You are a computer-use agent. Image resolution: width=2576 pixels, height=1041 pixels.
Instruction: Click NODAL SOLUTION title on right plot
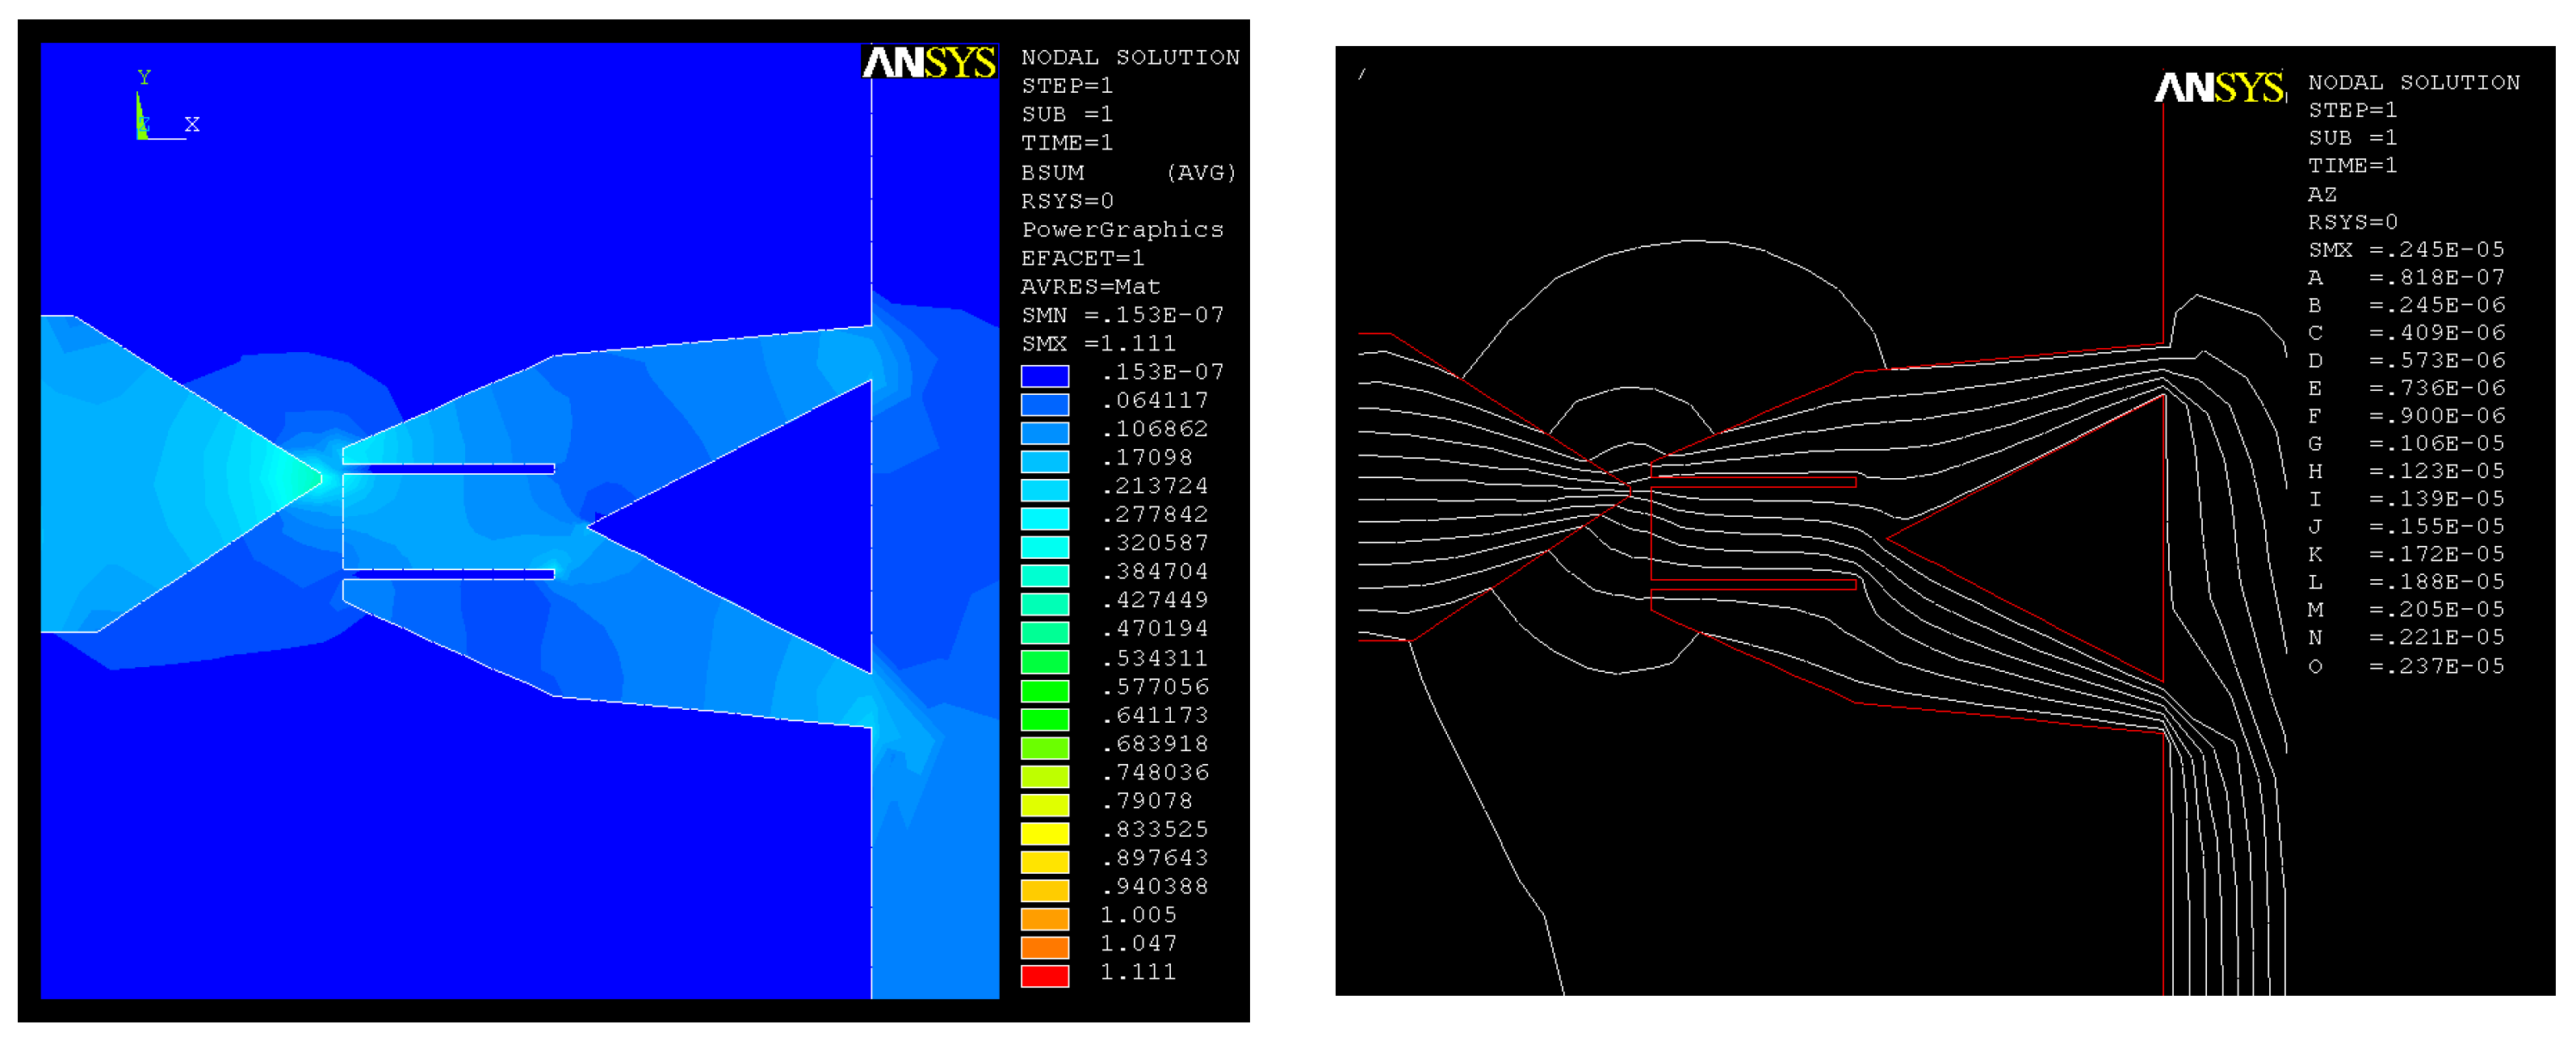pos(2413,83)
